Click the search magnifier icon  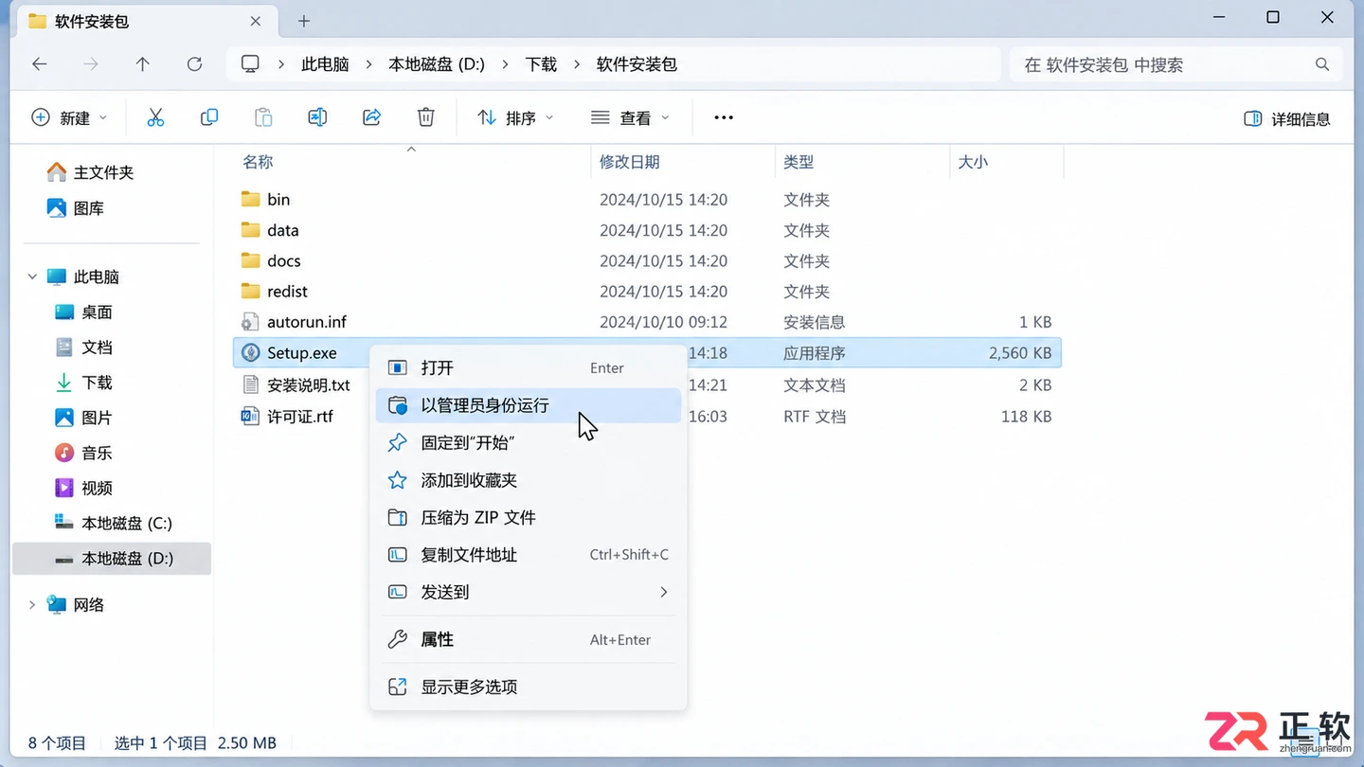tap(1322, 64)
